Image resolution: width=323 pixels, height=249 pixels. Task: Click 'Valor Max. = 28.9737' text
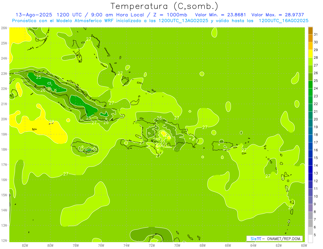pos(278,15)
